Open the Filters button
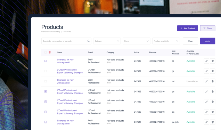Viewport: 221px width, 130px height. click(207, 29)
